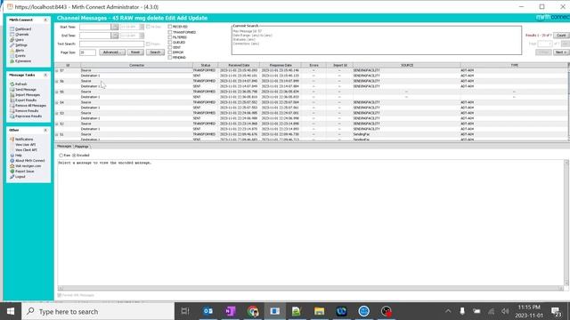Collapse message 54 row

coord(57,103)
